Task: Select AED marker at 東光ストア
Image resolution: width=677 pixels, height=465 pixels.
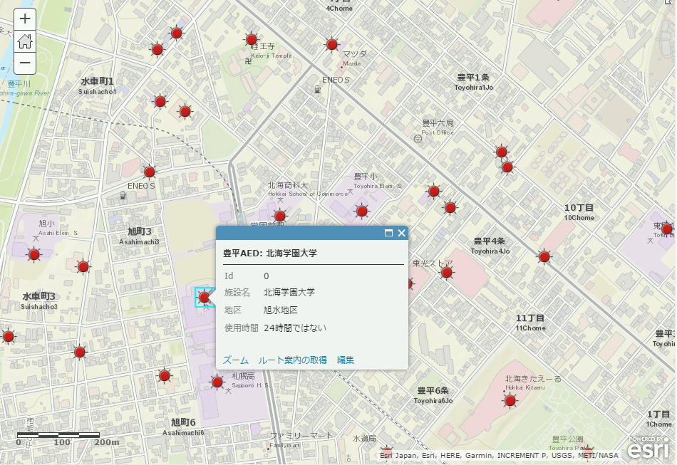Action: click(x=447, y=272)
